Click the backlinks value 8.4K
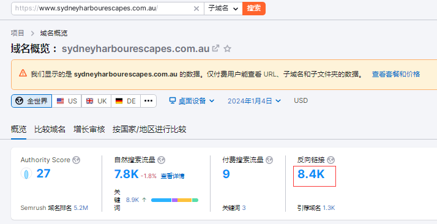 pos(311,174)
